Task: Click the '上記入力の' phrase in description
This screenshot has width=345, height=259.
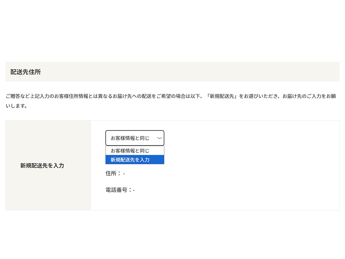Action: [x=41, y=96]
